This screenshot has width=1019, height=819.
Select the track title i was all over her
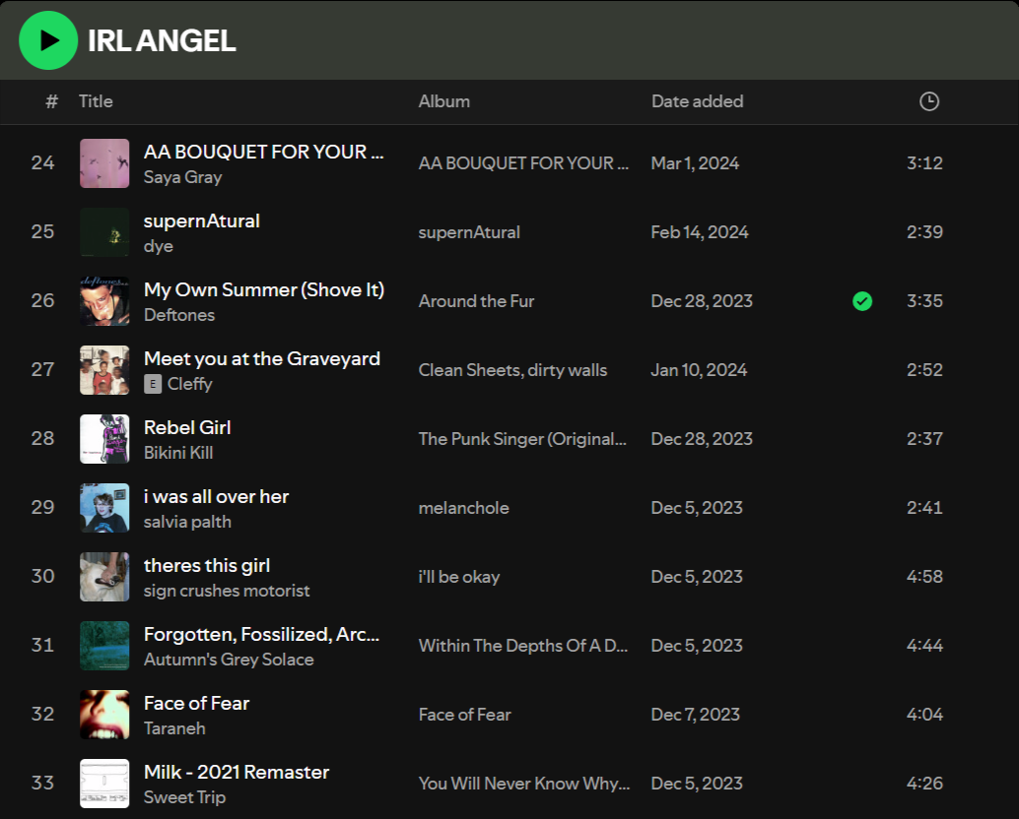click(x=217, y=496)
